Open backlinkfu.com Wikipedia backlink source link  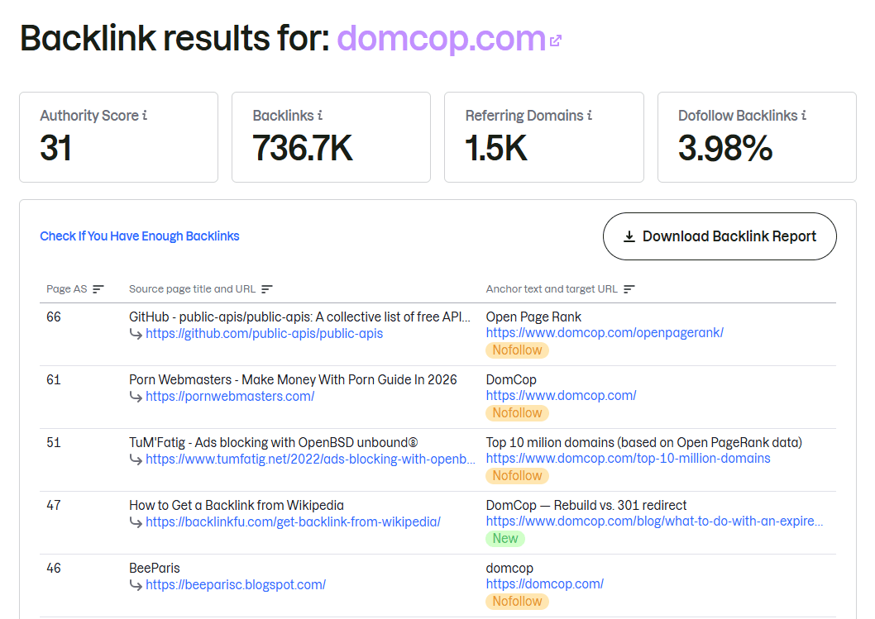click(x=293, y=521)
